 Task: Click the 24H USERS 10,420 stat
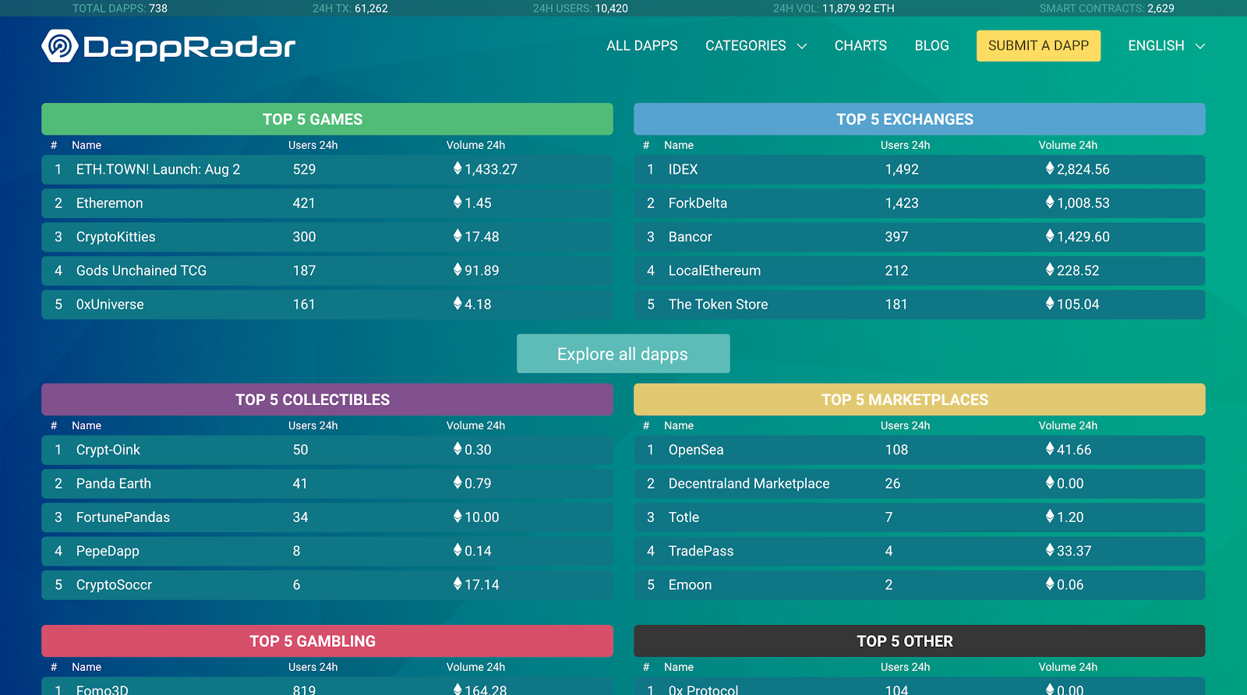click(x=581, y=9)
